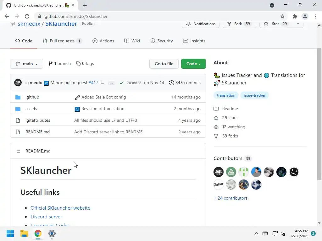Open the main branch selector dropdown
This screenshot has width=322, height=241.
tap(26, 64)
